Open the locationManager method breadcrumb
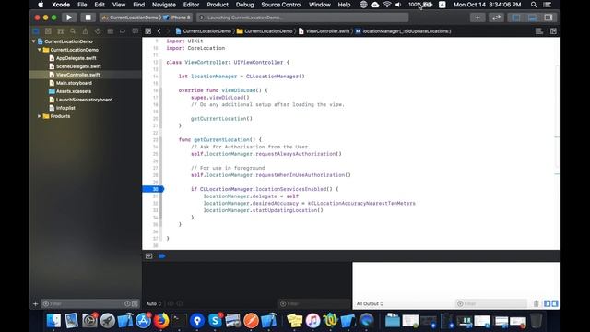 coord(404,31)
